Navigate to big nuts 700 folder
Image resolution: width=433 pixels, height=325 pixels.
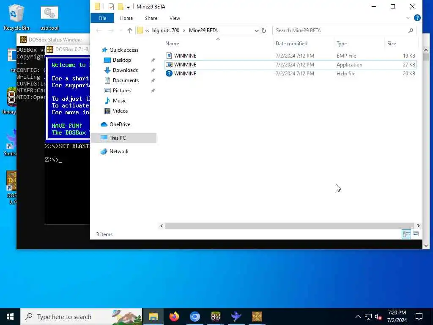tap(166, 30)
